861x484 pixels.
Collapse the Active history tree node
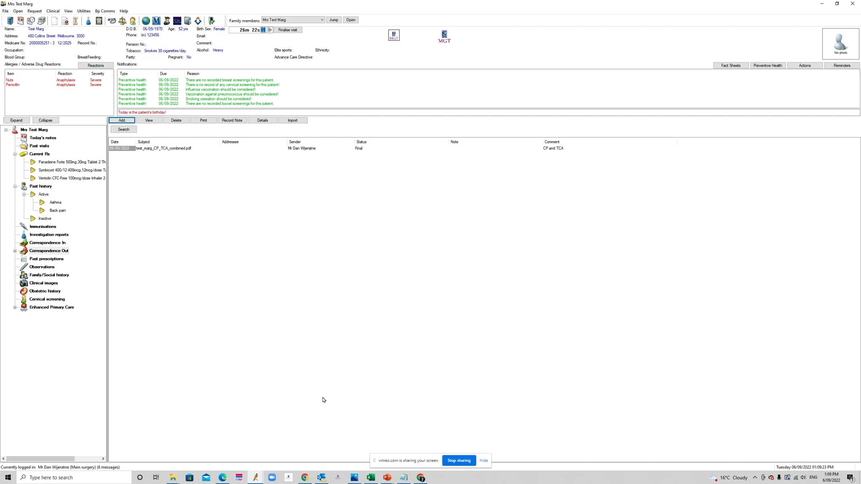(25, 194)
